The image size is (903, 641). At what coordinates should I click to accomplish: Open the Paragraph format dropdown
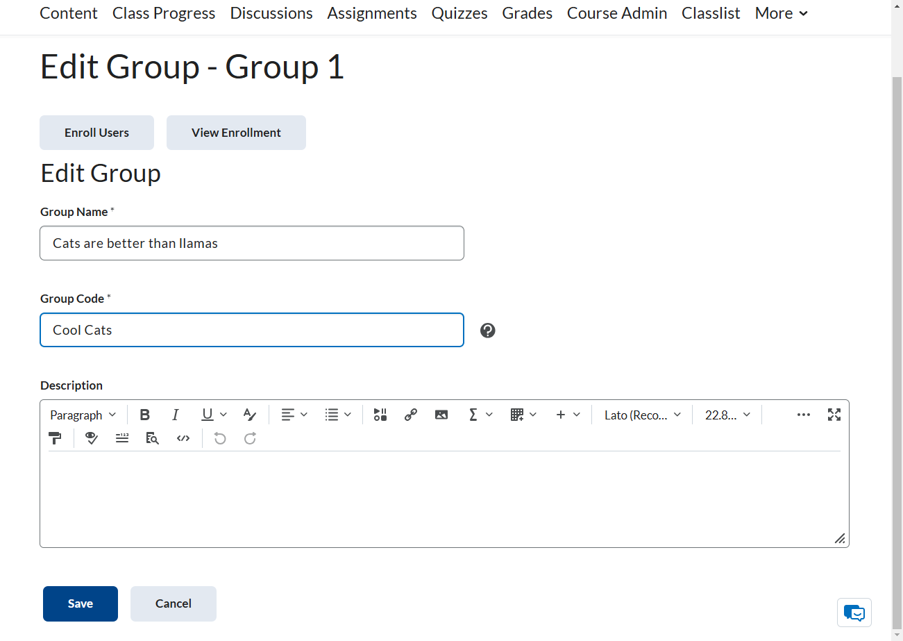click(83, 415)
